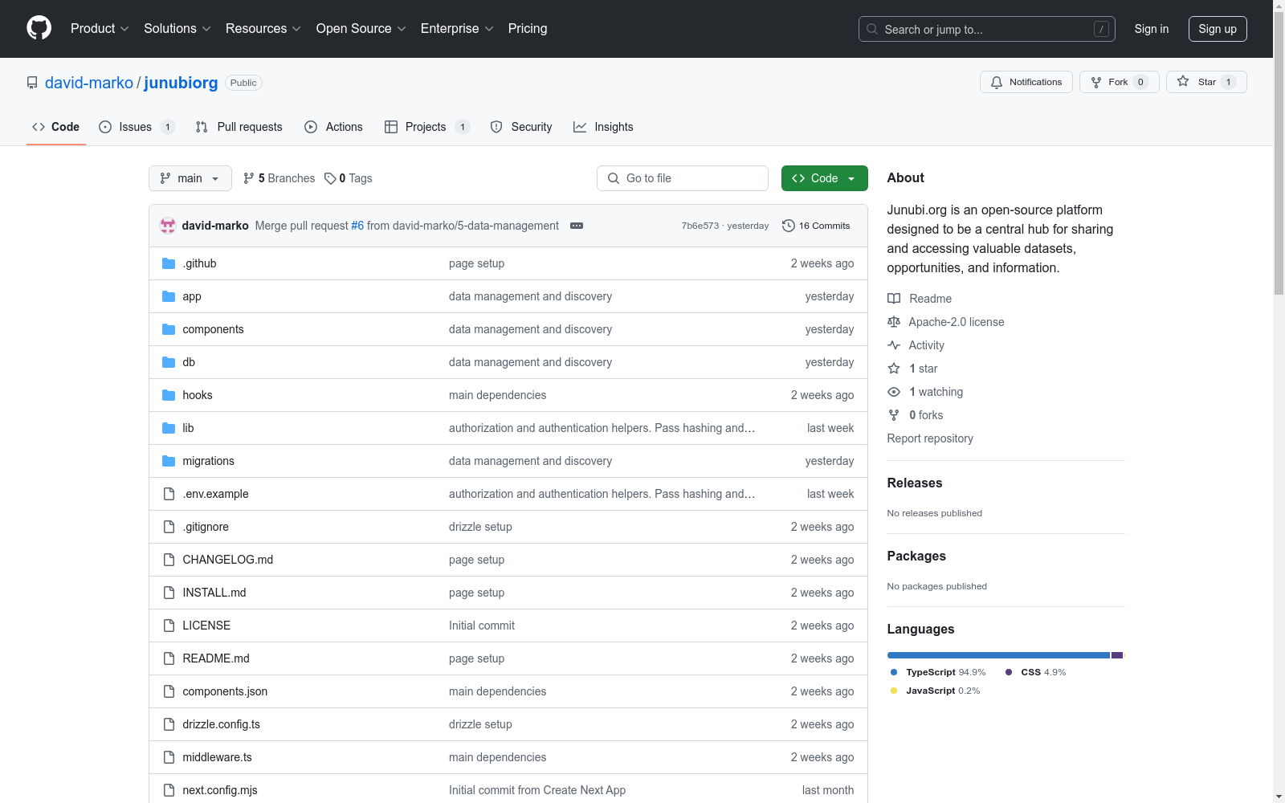Click the .env.example file icon
Viewport: 1285px width, 803px height.
(169, 494)
